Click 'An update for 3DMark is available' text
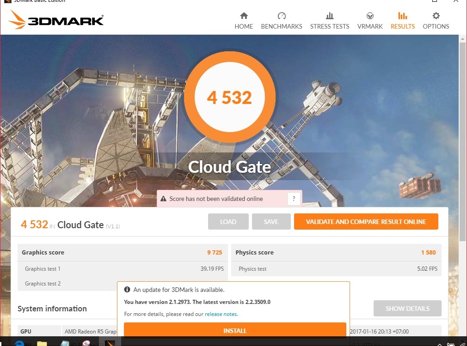The height and width of the screenshot is (346, 467). pyautogui.click(x=179, y=290)
